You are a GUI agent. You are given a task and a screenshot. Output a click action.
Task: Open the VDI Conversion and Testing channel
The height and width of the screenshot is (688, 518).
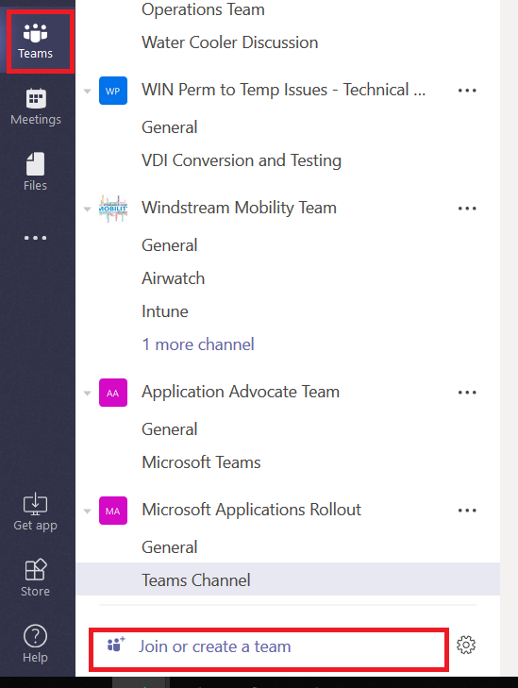[242, 160]
